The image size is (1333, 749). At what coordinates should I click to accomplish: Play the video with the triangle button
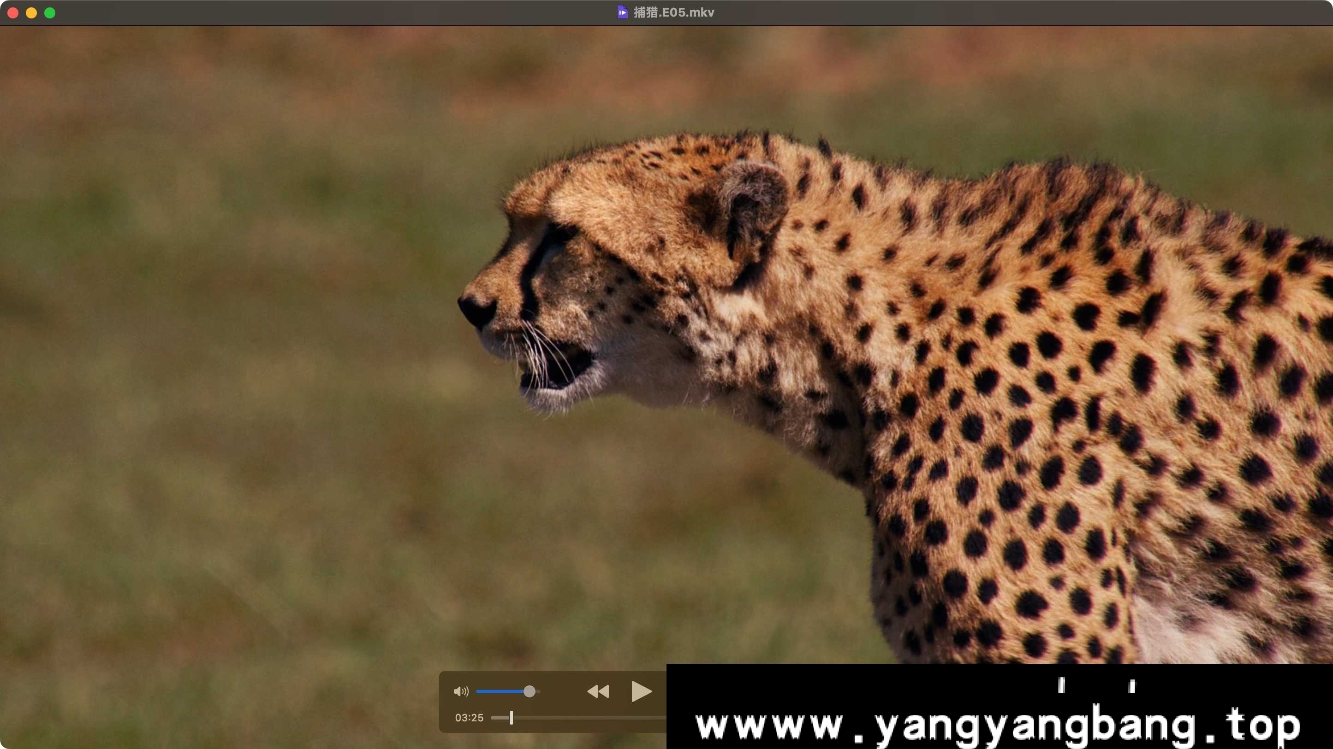point(641,691)
